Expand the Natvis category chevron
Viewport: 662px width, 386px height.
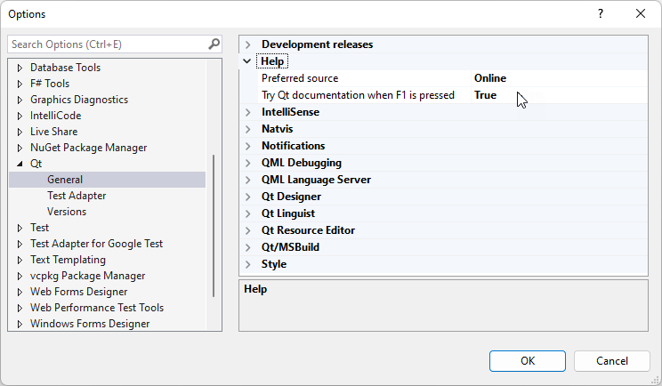(248, 129)
